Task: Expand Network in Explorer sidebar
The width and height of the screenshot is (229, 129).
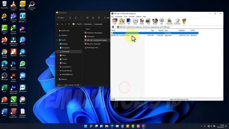Action: coord(57,79)
